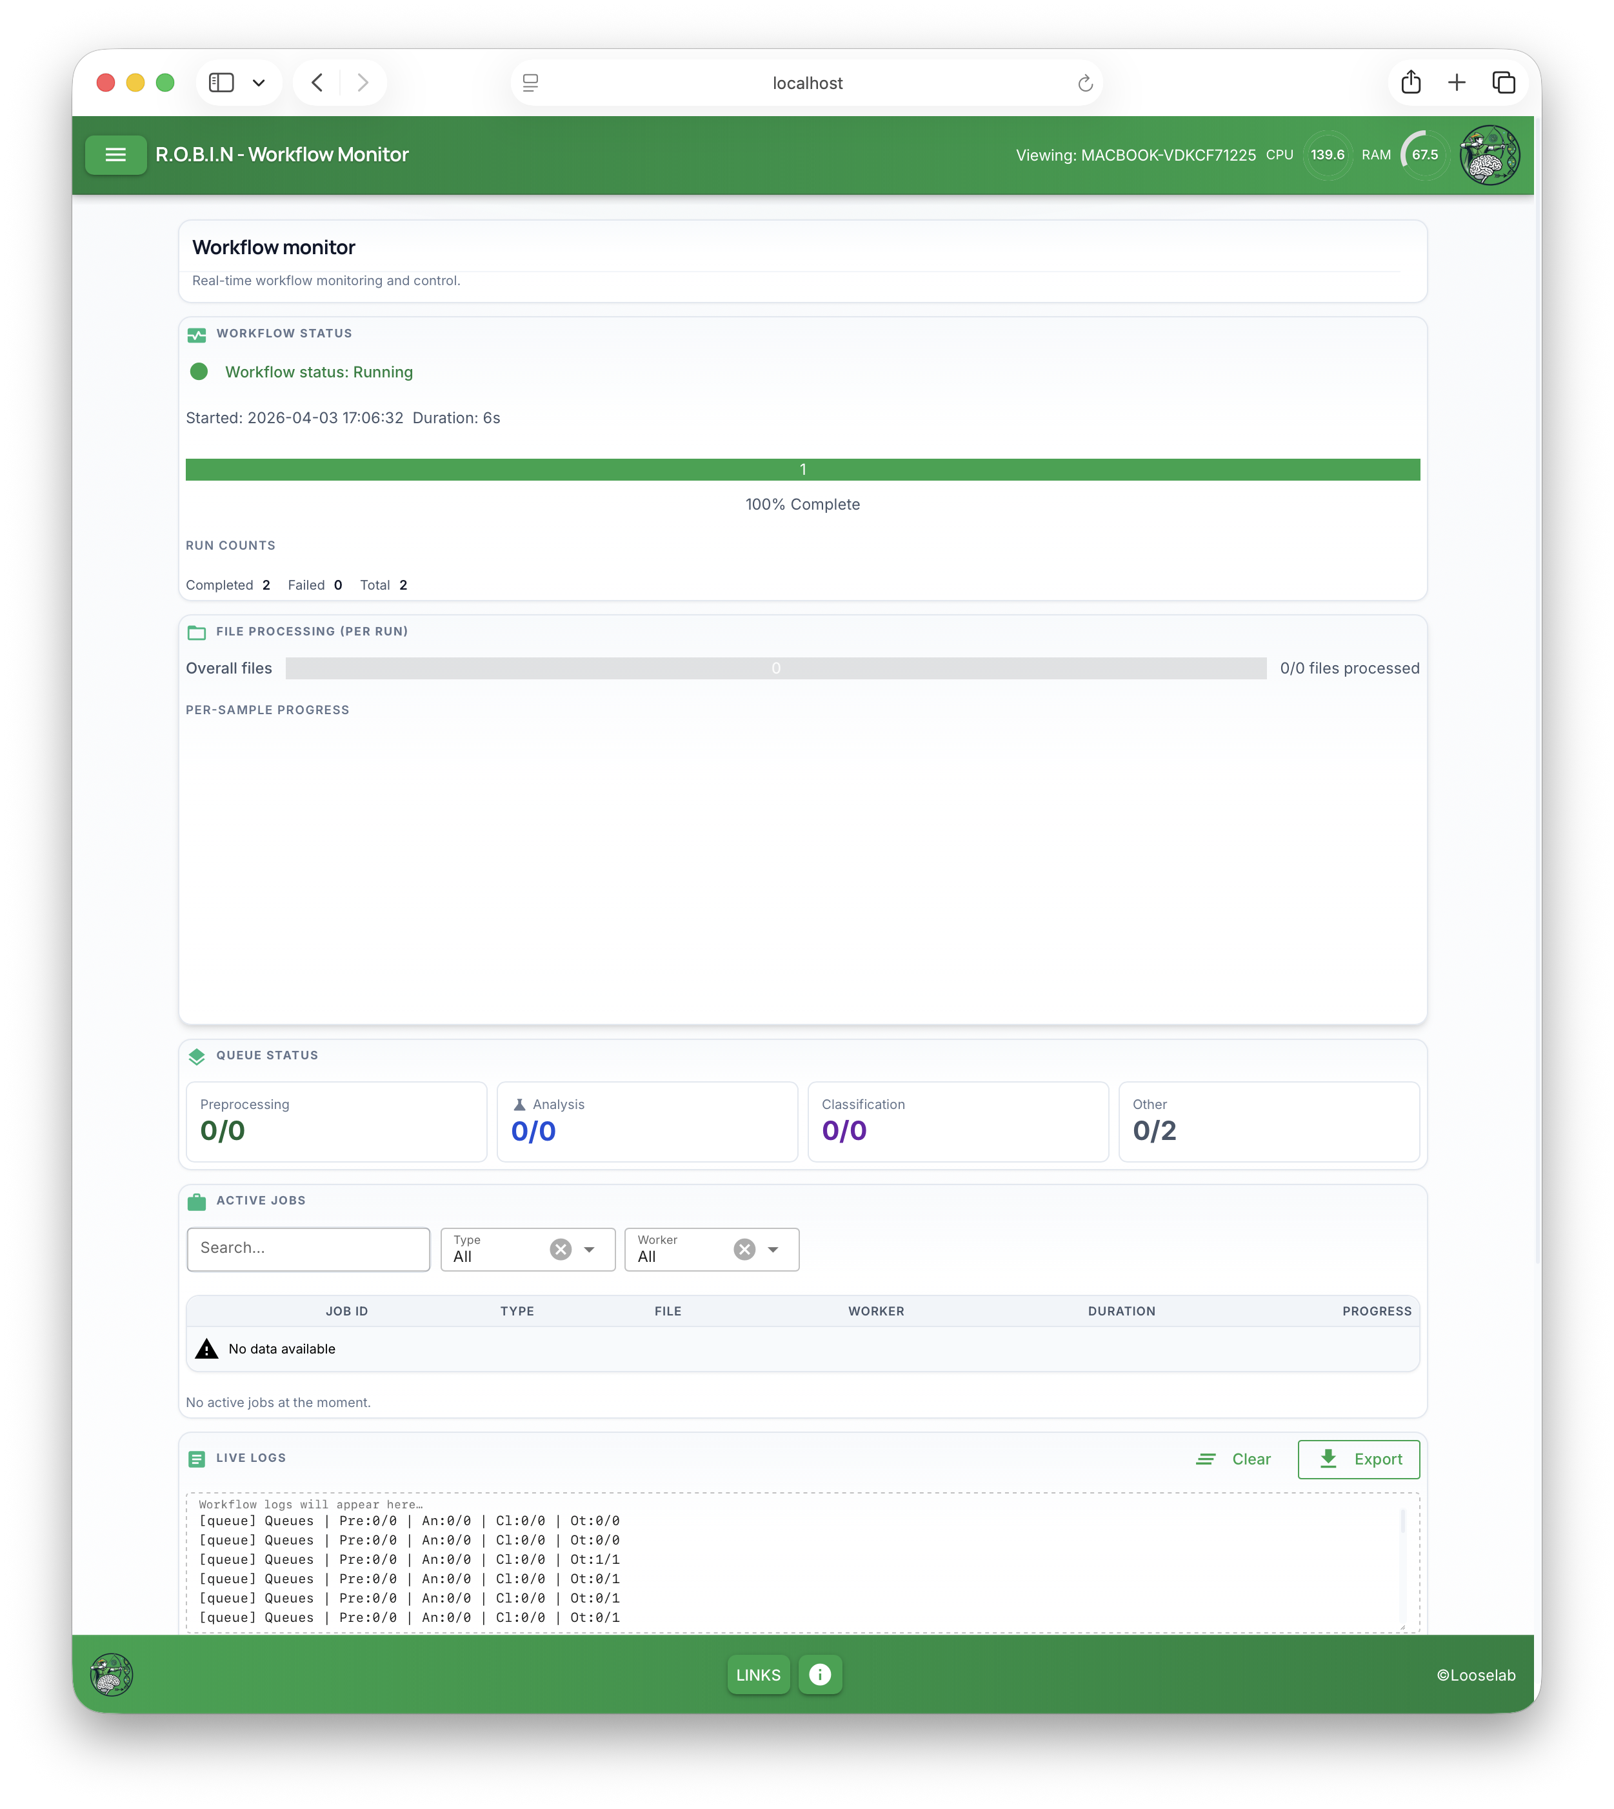This screenshot has height=1809, width=1614.
Task: Click the heartbeat icon beside Workflow Status
Action: pos(197,335)
